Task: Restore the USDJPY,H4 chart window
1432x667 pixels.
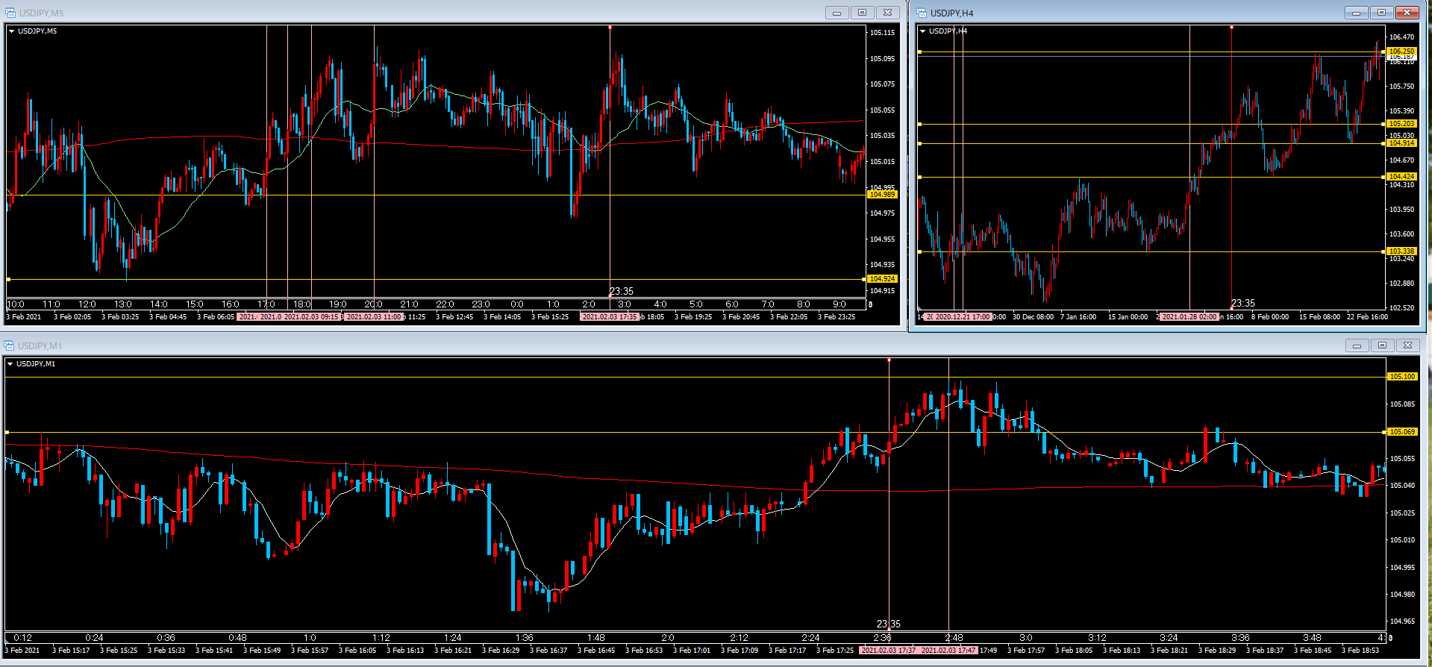Action: click(1381, 13)
